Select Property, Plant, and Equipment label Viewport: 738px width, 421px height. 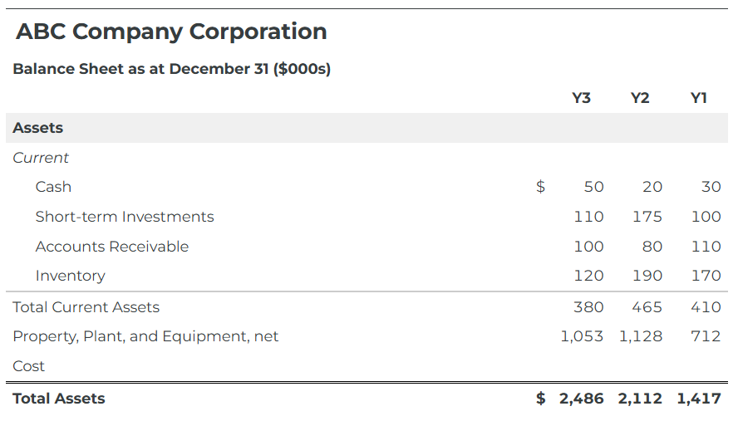[145, 336]
